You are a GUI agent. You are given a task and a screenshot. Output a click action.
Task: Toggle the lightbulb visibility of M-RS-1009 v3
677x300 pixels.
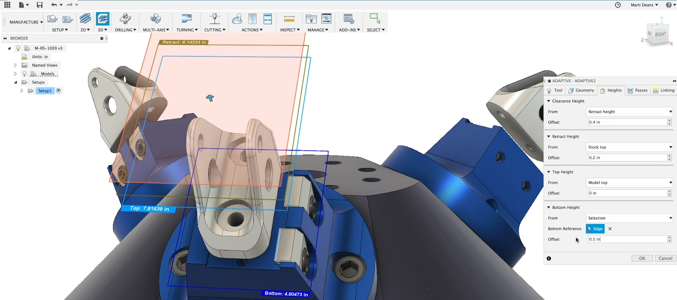pyautogui.click(x=18, y=48)
